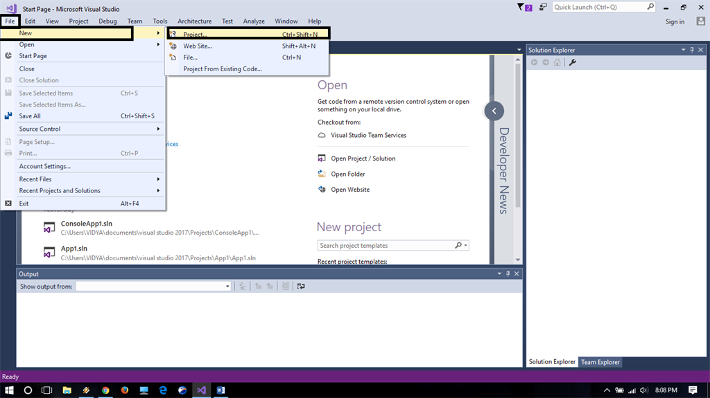This screenshot has height=398, width=710.
Task: Click the Open Folder link
Action: [348, 174]
